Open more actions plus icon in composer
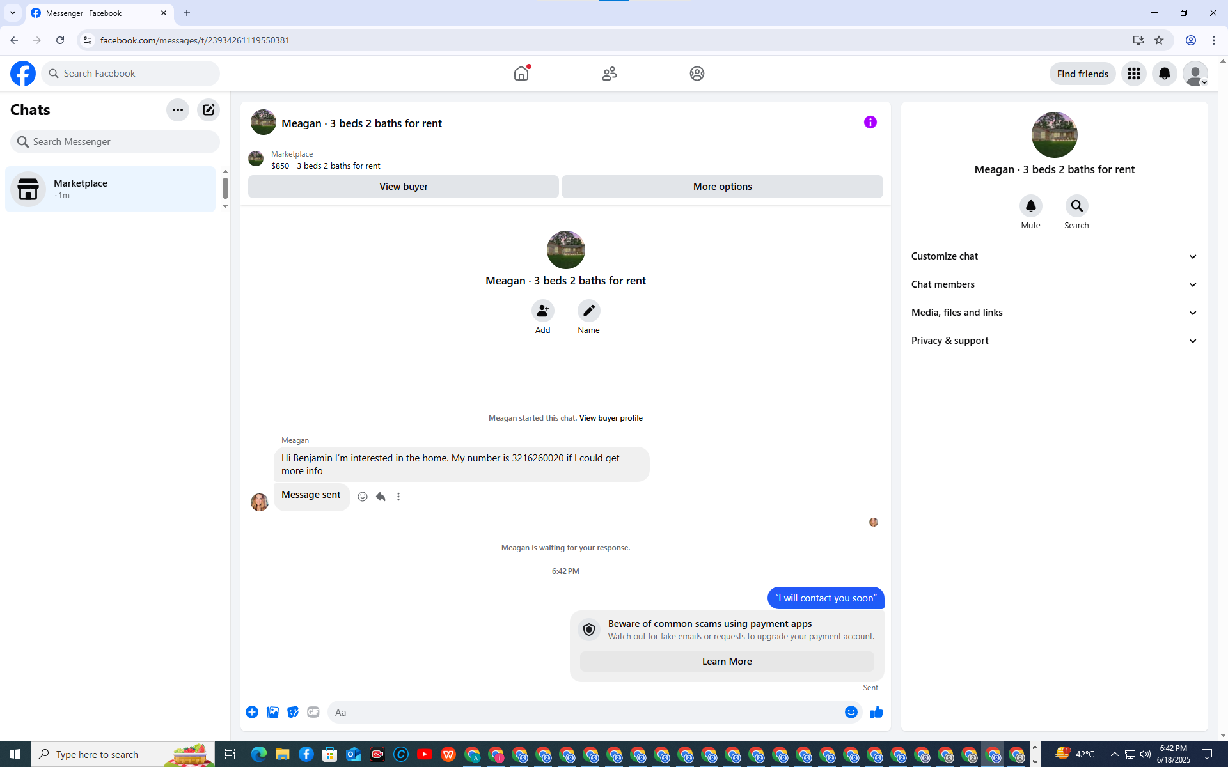1228x767 pixels. (x=252, y=712)
